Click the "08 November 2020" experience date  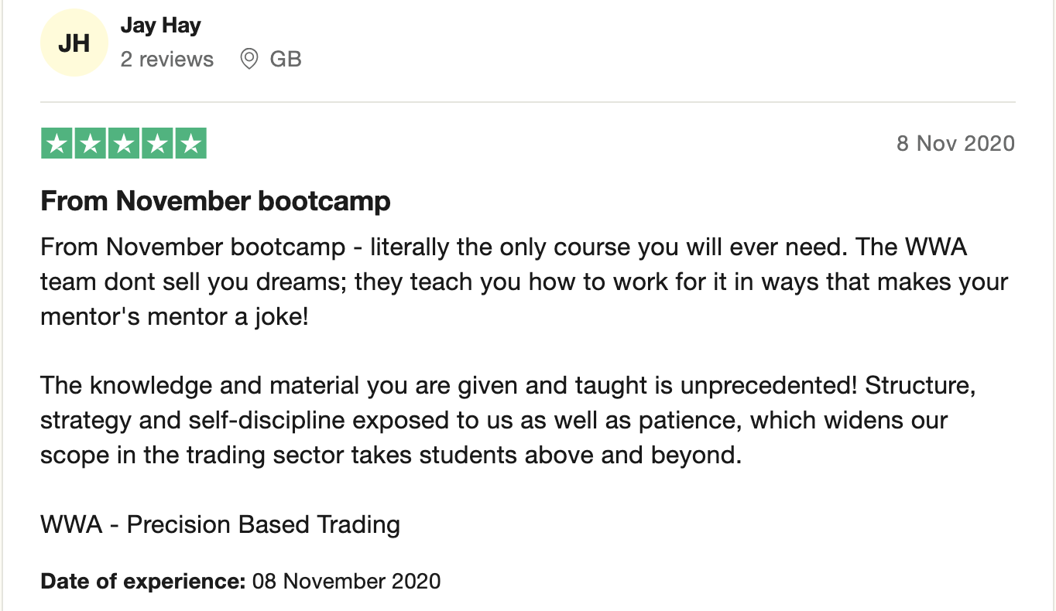point(346,581)
